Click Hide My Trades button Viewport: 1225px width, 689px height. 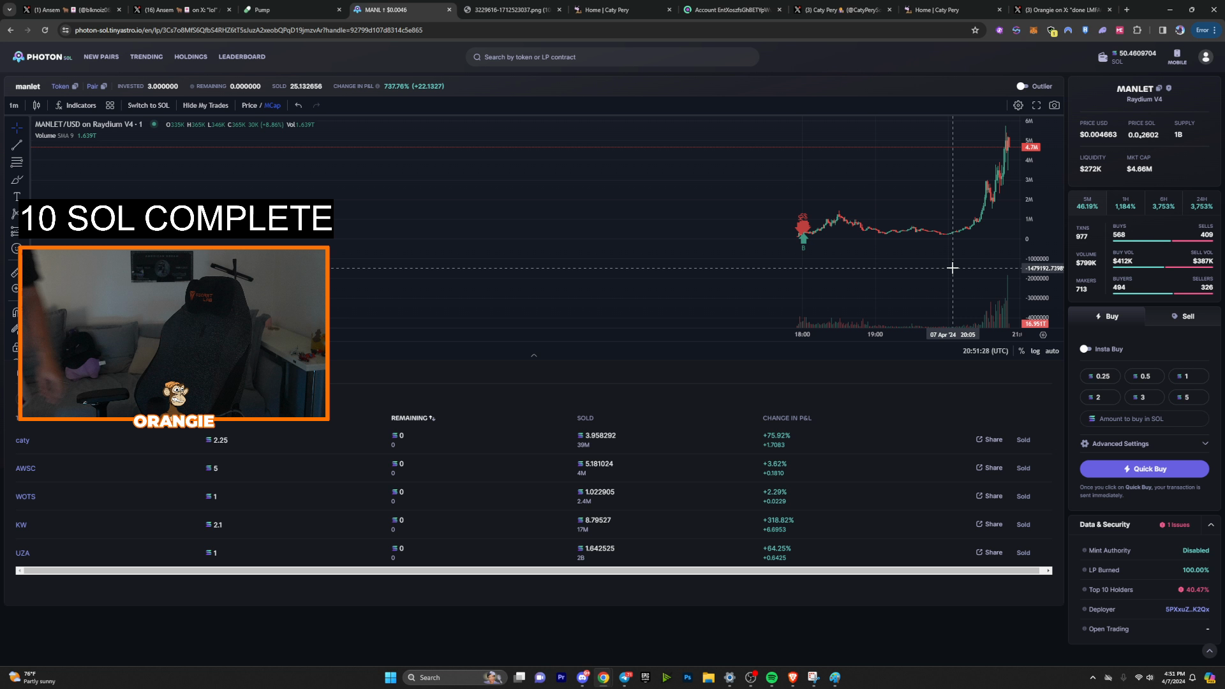coord(205,105)
